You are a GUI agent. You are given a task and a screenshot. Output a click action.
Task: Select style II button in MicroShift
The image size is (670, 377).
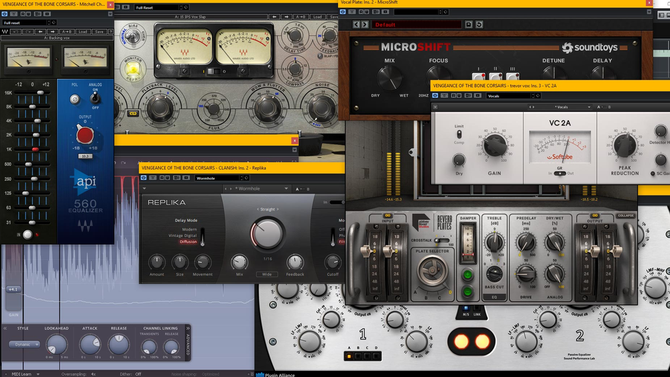[x=496, y=77]
